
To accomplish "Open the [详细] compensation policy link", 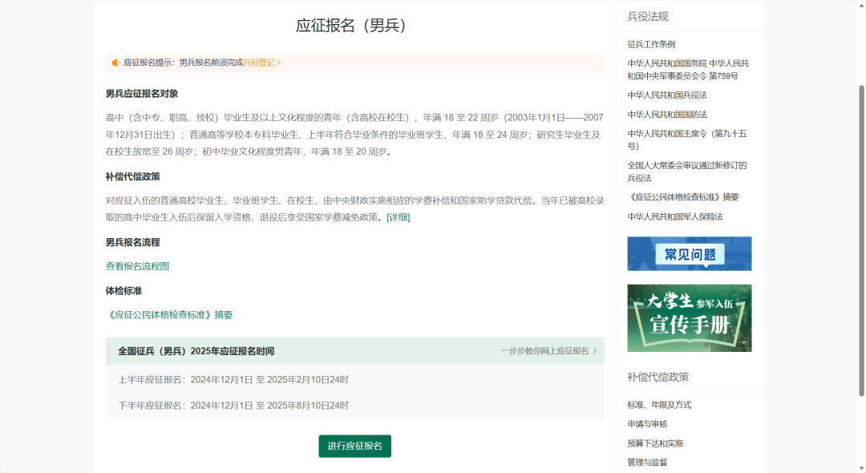I will click(399, 217).
